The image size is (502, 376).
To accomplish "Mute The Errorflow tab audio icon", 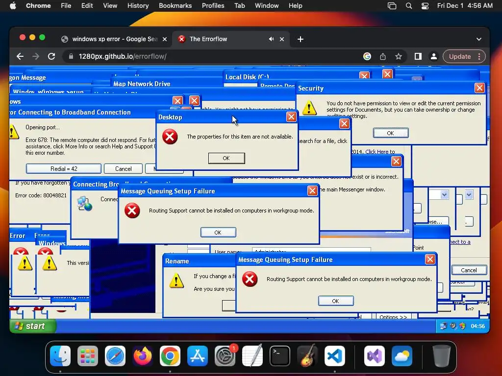I will [x=271, y=39].
